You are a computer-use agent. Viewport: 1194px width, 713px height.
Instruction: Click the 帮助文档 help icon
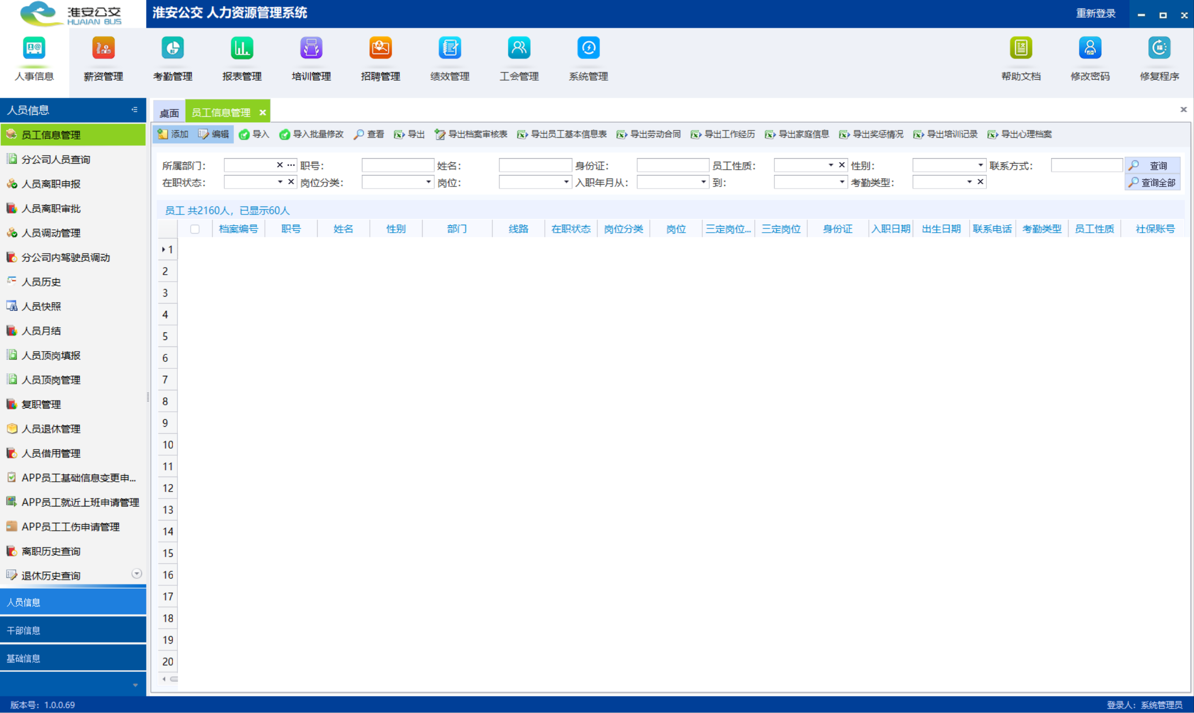(x=1020, y=48)
